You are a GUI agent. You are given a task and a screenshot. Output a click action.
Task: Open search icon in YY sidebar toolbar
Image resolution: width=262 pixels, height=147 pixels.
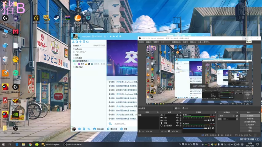coord(87,42)
